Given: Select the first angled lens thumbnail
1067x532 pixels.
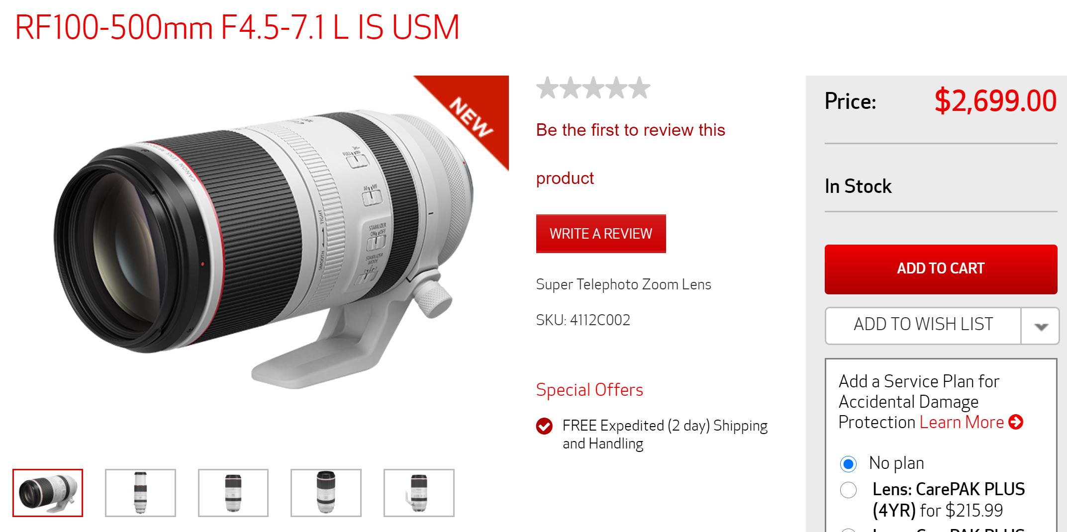Looking at the screenshot, I should (x=48, y=493).
